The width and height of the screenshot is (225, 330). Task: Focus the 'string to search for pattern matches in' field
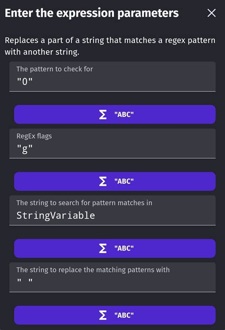click(x=112, y=210)
